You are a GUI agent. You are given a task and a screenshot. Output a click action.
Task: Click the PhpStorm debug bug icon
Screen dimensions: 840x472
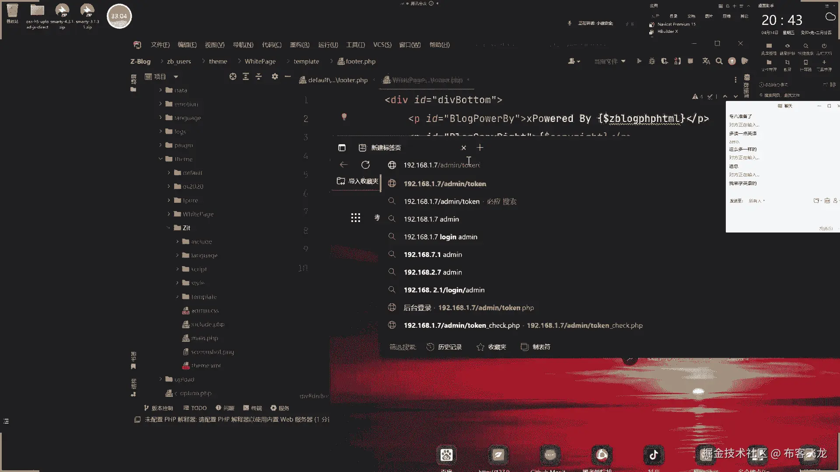652,61
